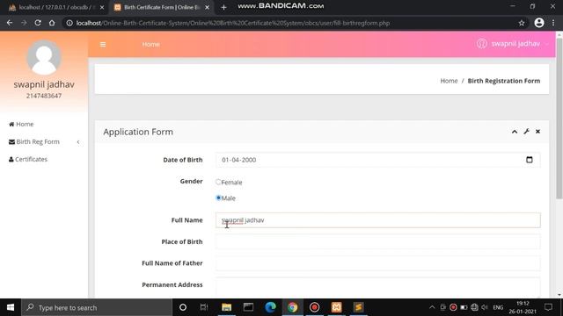Click the Permanent Address text area
The image size is (563, 316).
click(x=377, y=287)
